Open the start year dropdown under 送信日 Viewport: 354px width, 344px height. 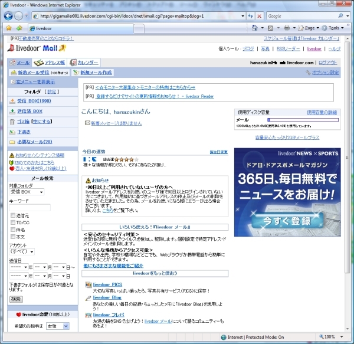pyautogui.click(x=18, y=267)
